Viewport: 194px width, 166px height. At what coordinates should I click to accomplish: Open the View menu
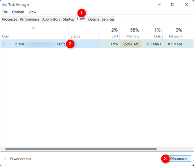coord(32,12)
